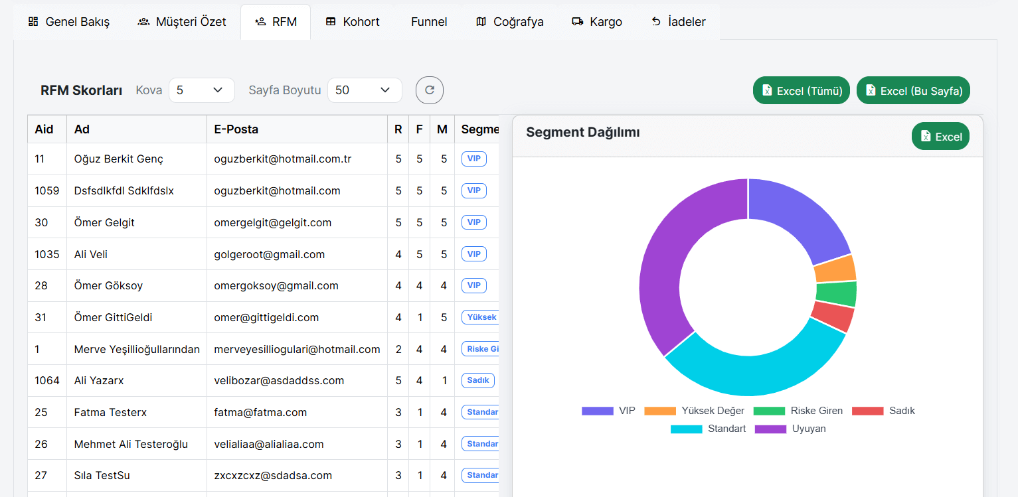Click the Genel Bakış dashboard icon
This screenshot has height=497, width=1018.
click(x=33, y=22)
